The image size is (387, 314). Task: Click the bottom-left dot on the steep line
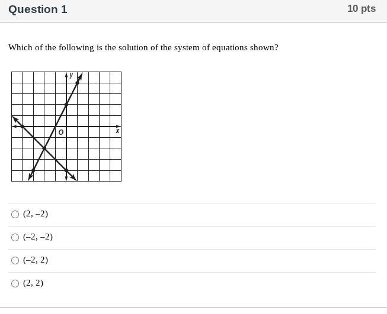[33, 170]
